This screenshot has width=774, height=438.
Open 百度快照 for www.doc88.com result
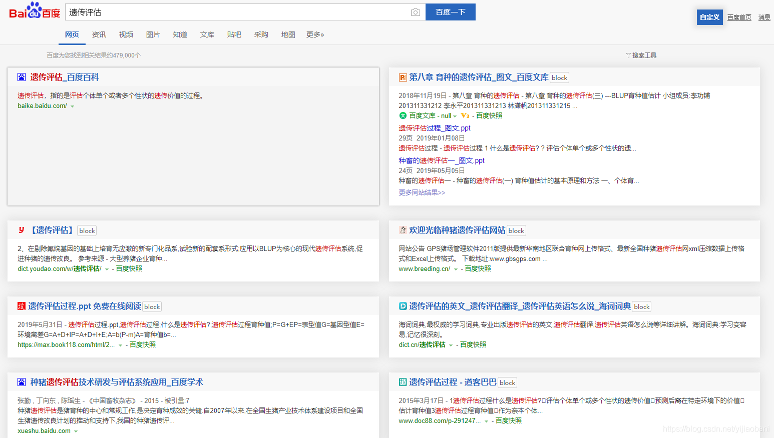coord(509,420)
